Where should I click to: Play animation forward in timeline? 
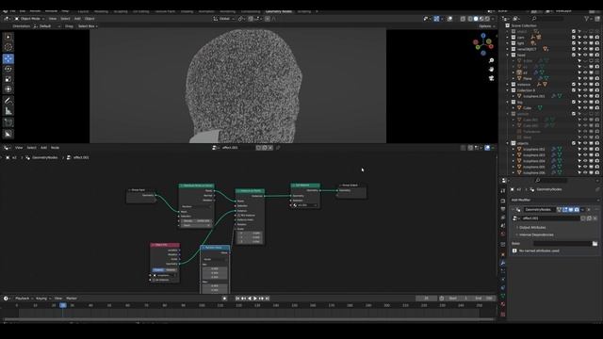point(255,299)
